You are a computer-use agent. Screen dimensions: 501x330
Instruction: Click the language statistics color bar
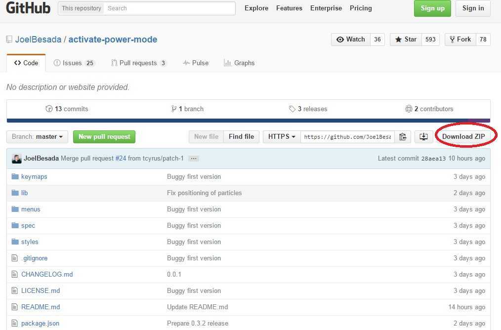(x=248, y=121)
